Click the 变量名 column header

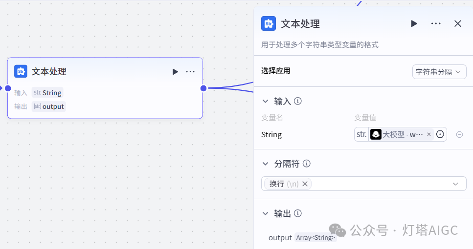tap(272, 118)
